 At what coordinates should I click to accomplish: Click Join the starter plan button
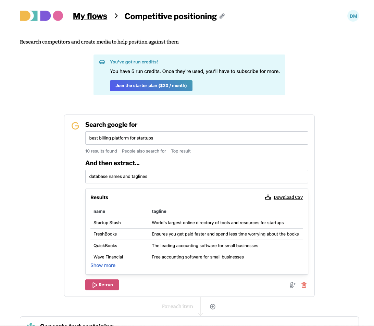(x=151, y=86)
